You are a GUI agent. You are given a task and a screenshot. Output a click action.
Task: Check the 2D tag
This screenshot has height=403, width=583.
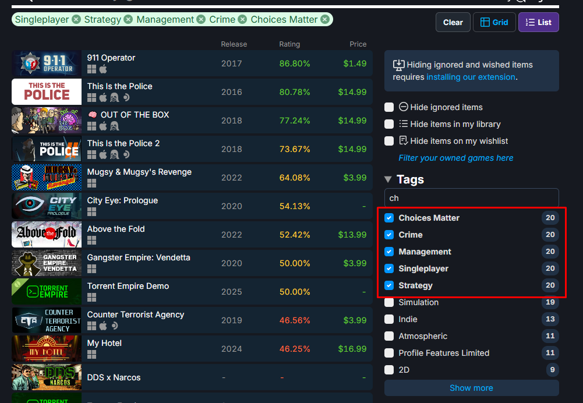(x=389, y=370)
